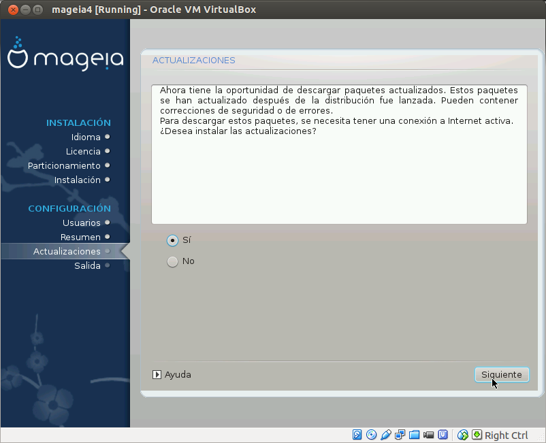Screen dimensions: 546x443
Task: Open Ayuda for the updates step
Action: click(x=177, y=374)
